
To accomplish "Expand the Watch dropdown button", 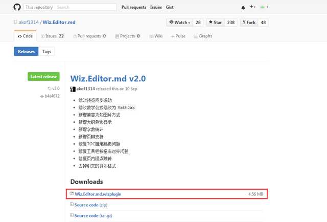I will (x=180, y=23).
